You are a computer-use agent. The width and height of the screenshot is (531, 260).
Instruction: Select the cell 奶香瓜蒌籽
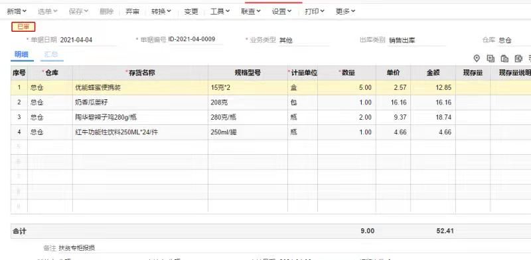click(140, 103)
